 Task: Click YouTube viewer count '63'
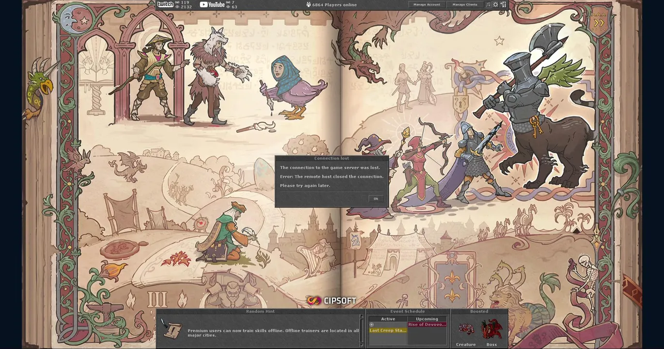234,7
